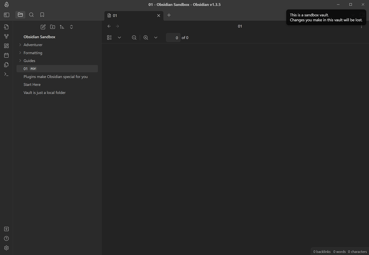Open Start Here note

pos(32,84)
